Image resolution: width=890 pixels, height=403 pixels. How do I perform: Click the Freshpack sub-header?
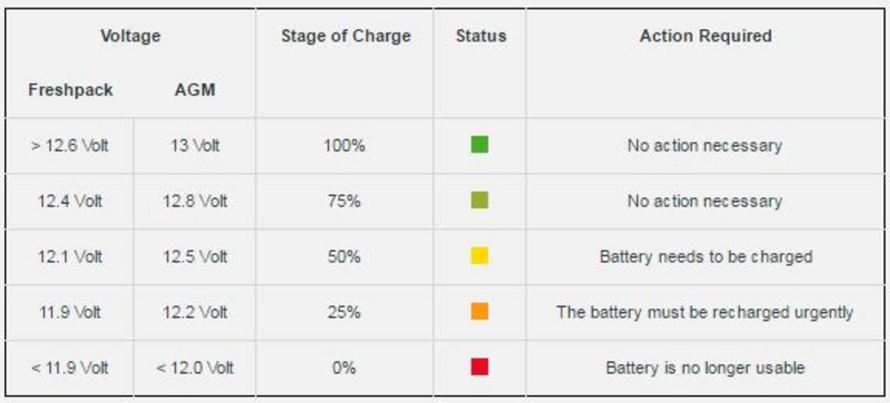[x=70, y=90]
